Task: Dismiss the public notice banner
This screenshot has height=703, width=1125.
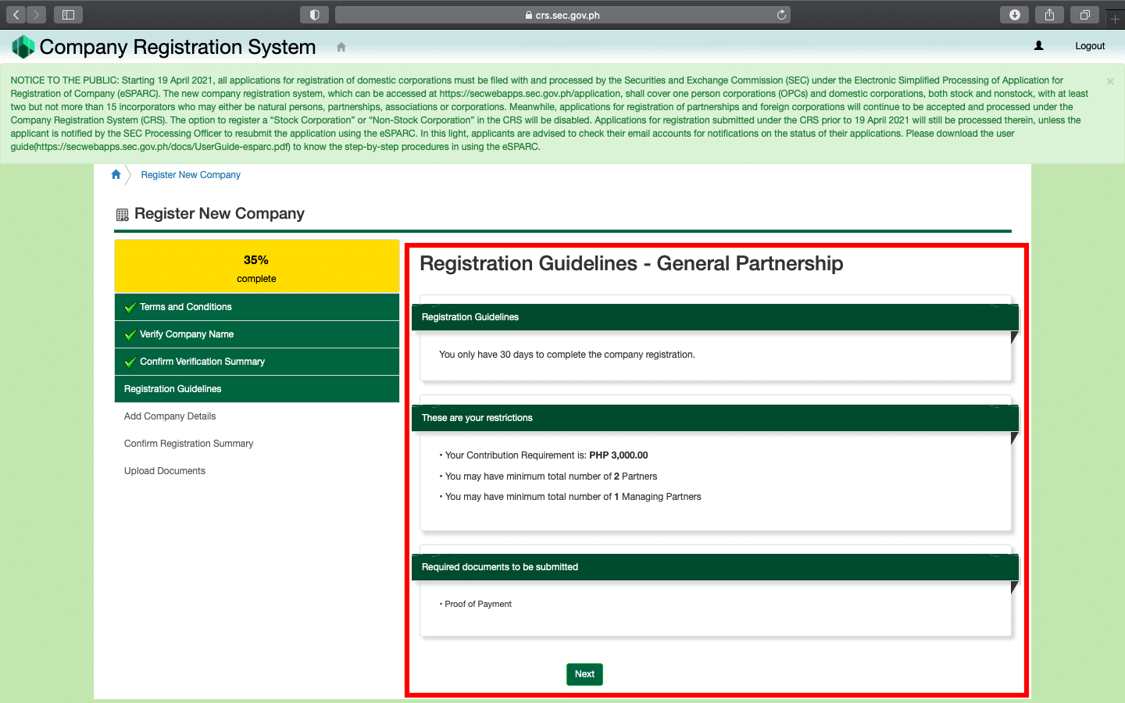Action: pyautogui.click(x=1110, y=81)
